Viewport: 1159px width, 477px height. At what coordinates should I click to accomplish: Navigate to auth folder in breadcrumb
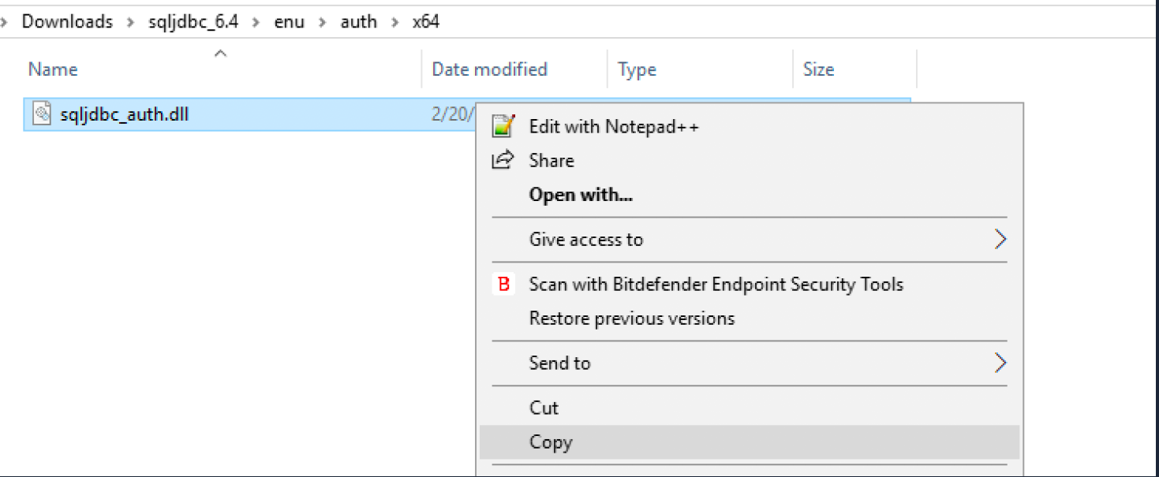coord(359,22)
